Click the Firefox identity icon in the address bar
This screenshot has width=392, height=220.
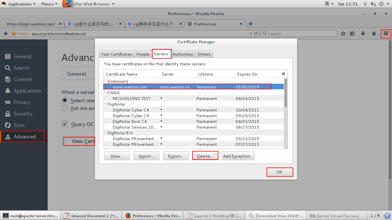coord(20,34)
